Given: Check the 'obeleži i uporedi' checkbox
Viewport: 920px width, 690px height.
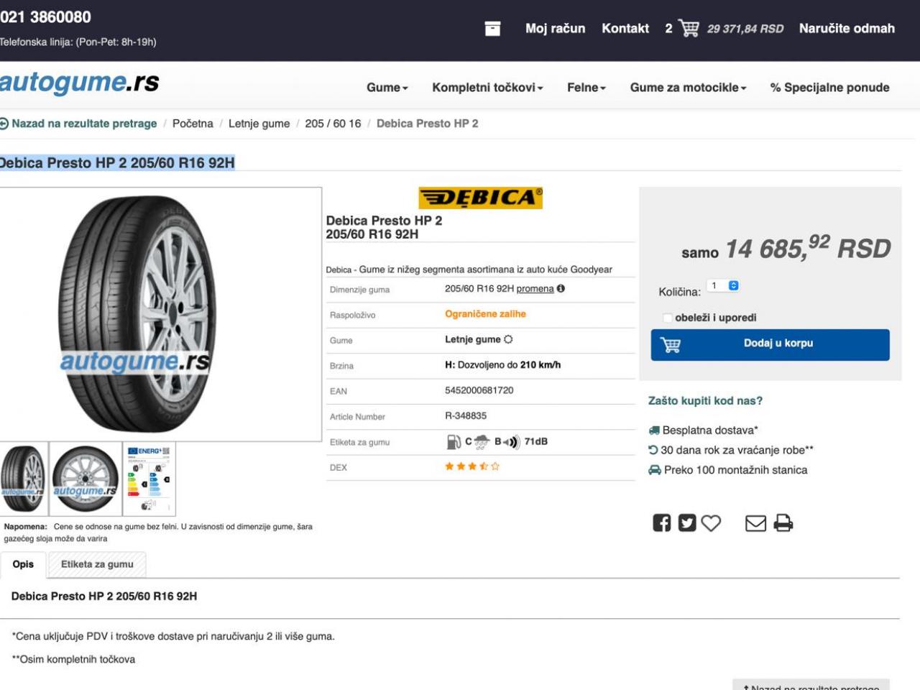Looking at the screenshot, I should click(667, 318).
